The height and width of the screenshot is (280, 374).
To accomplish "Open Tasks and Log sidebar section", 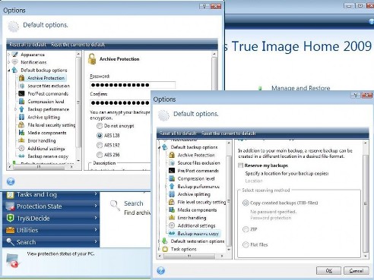I will pos(51,194).
